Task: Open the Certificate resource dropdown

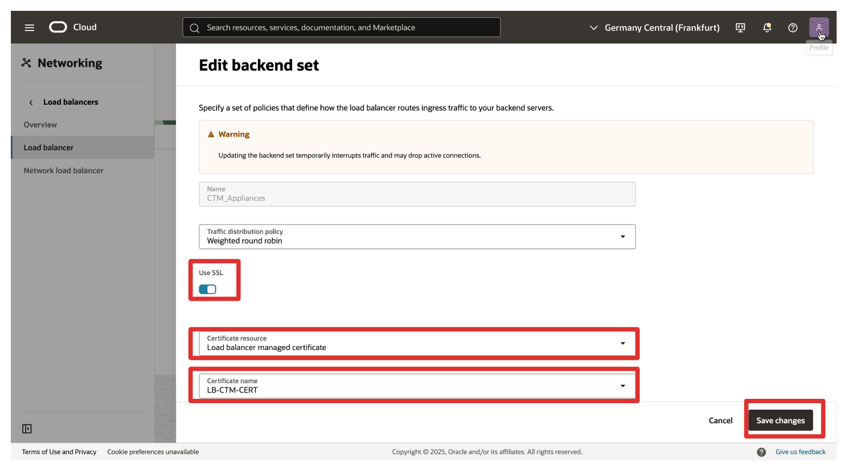Action: pos(417,343)
